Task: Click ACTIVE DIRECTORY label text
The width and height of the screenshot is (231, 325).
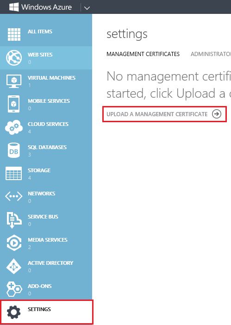Action: pos(50,263)
